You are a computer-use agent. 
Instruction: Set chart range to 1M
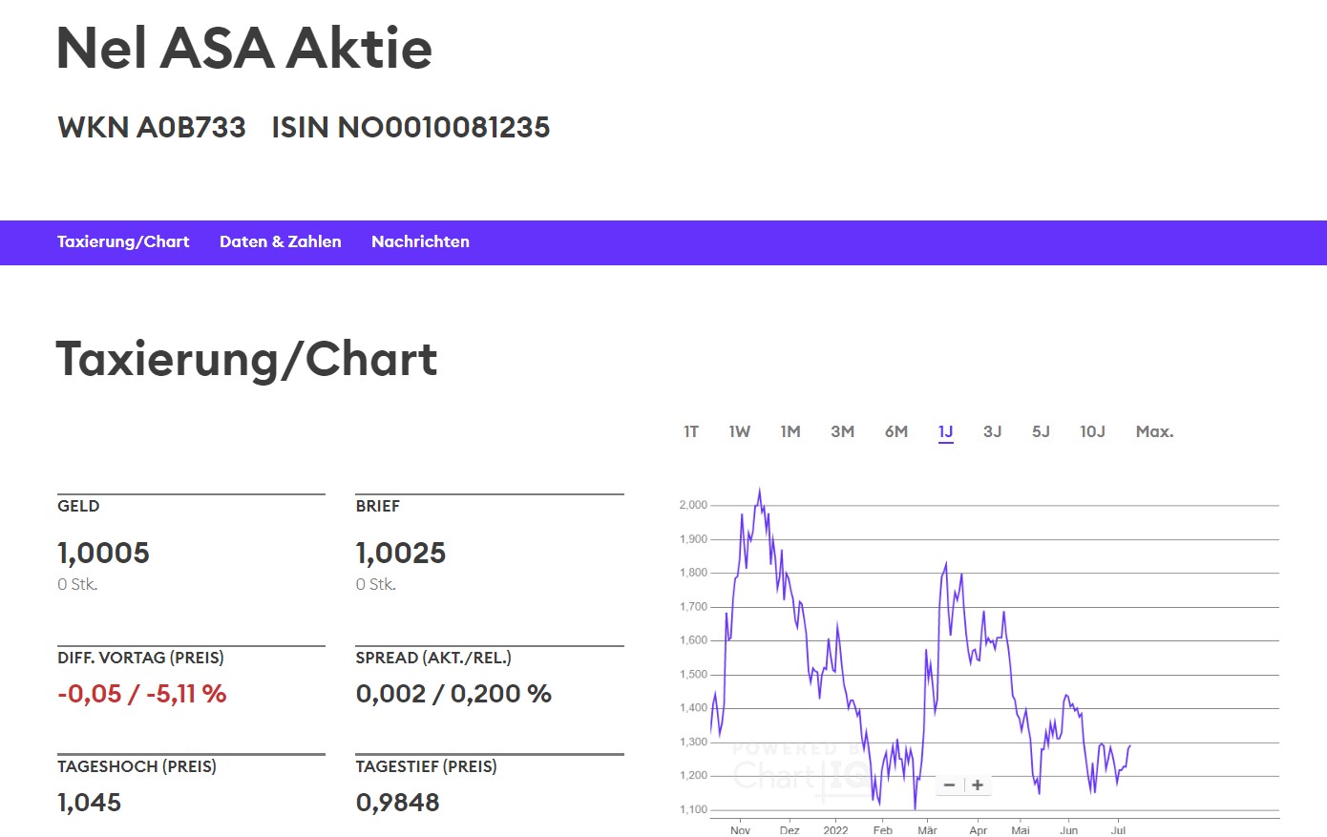pyautogui.click(x=790, y=432)
